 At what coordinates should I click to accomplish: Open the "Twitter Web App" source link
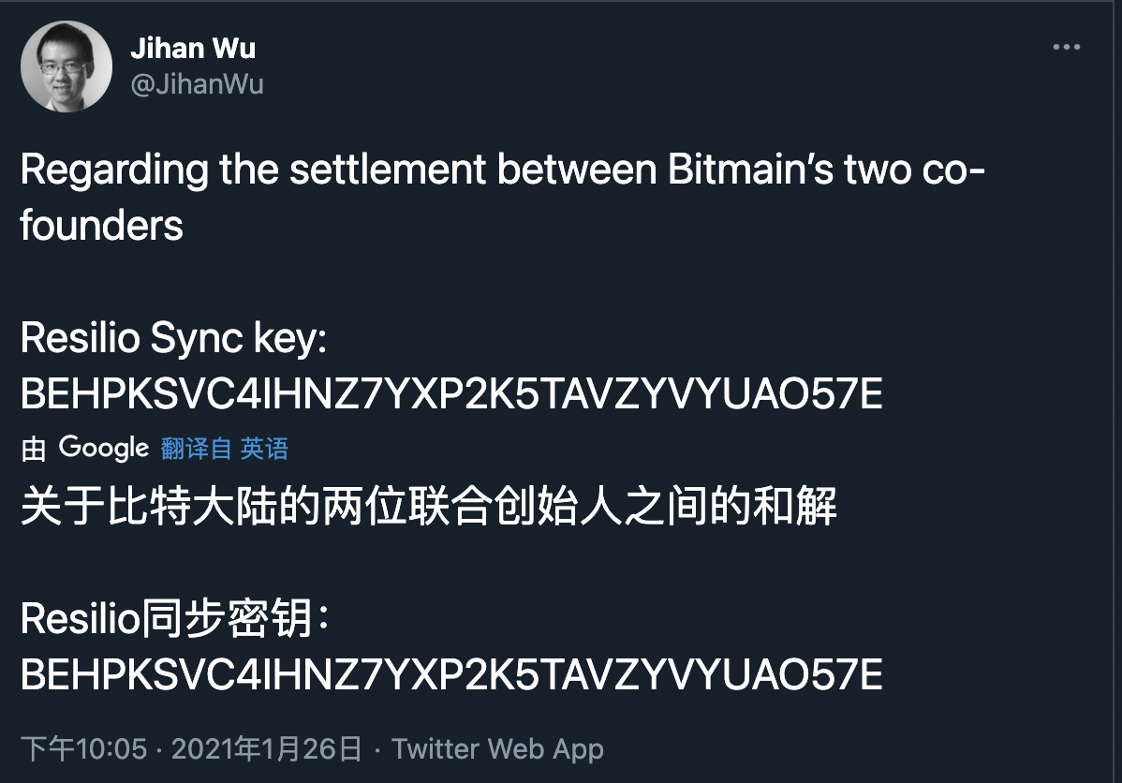[497, 749]
